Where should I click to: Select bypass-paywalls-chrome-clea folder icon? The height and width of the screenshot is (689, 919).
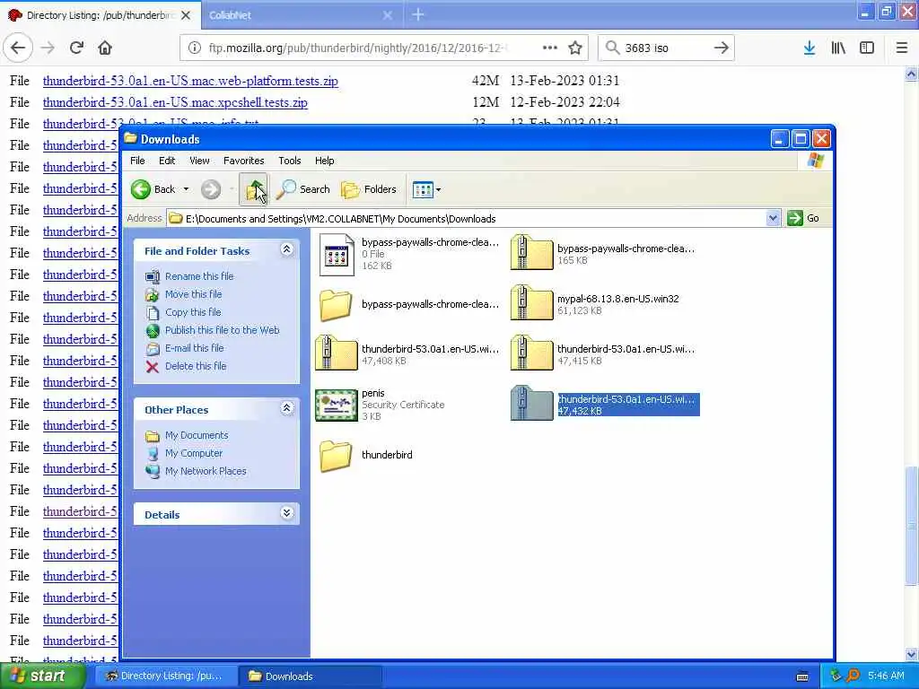pyautogui.click(x=336, y=305)
